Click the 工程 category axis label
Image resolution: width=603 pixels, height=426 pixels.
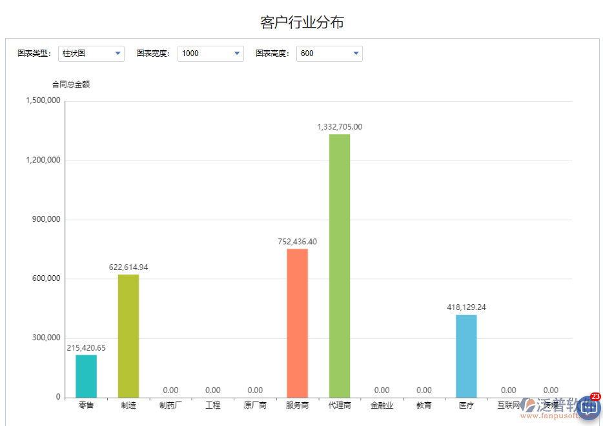[x=212, y=405]
